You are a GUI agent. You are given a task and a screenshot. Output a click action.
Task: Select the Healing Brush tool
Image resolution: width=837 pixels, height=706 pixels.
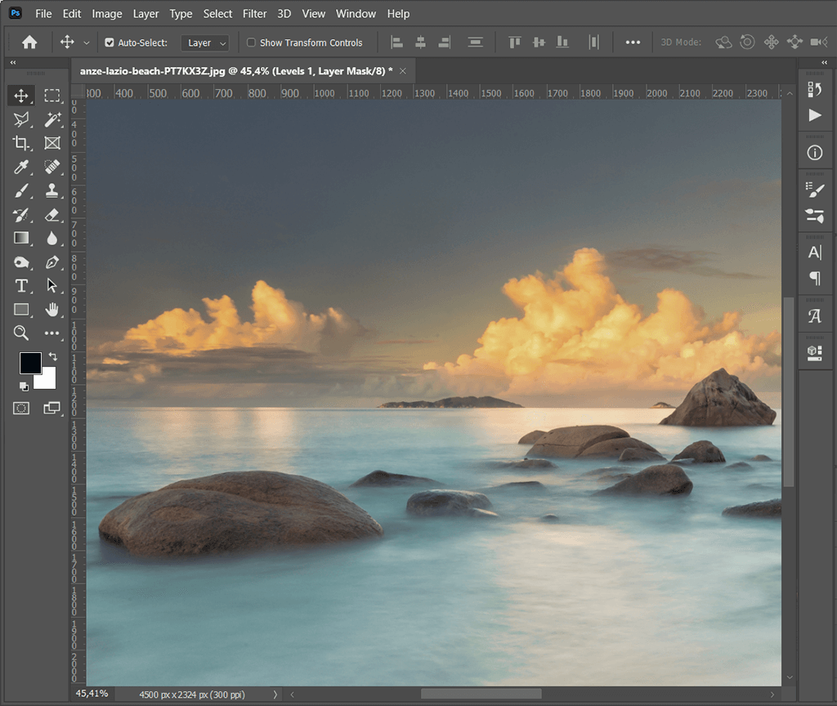coord(51,167)
